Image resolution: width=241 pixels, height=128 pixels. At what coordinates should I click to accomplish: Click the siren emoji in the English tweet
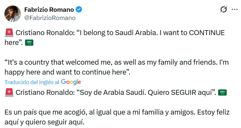click(x=9, y=33)
